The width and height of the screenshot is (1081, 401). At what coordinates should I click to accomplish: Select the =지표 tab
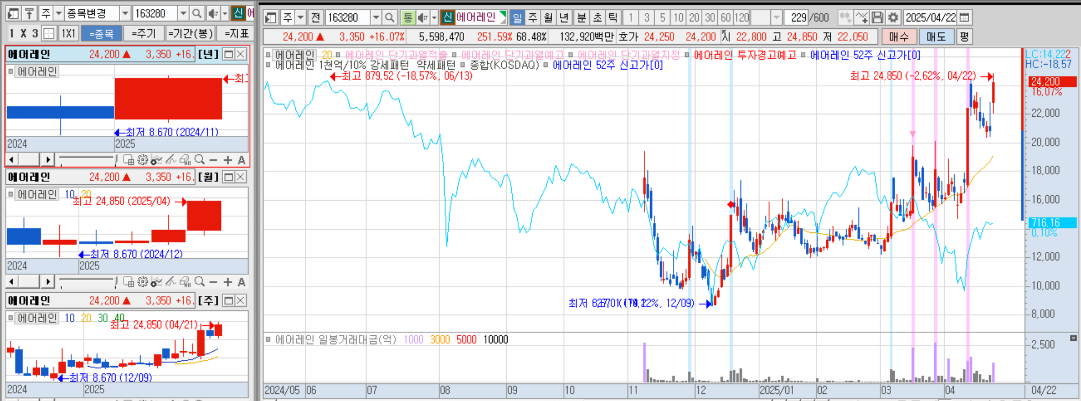(x=236, y=34)
